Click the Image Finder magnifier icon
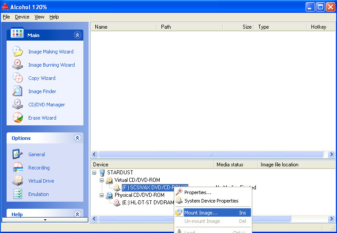337x233 pixels. point(18,91)
